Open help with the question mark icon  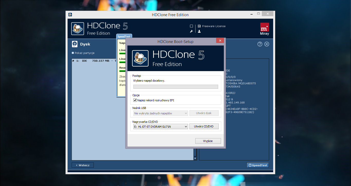click(260, 44)
